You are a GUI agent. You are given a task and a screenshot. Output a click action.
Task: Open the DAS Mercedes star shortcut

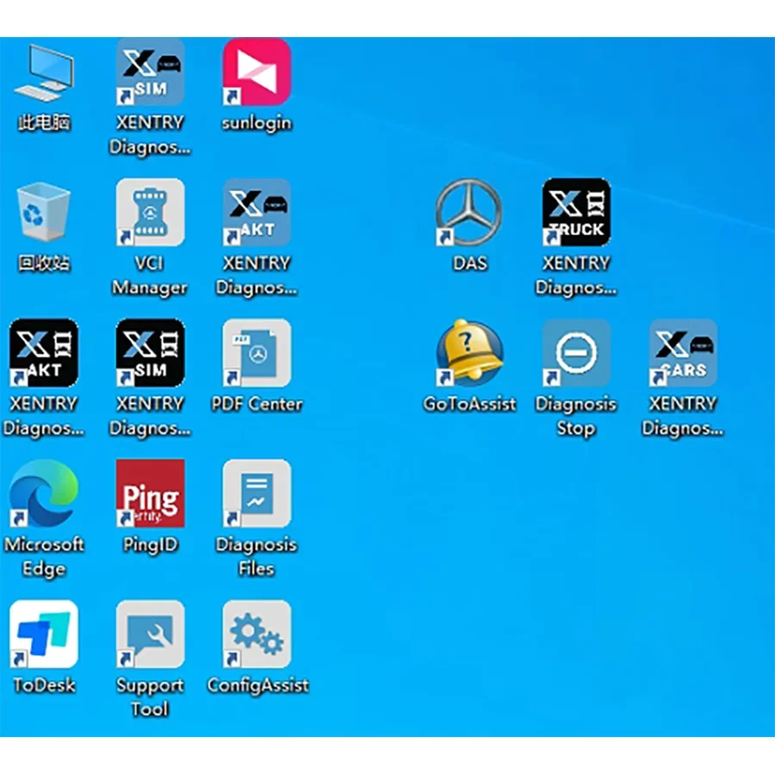pos(469,213)
